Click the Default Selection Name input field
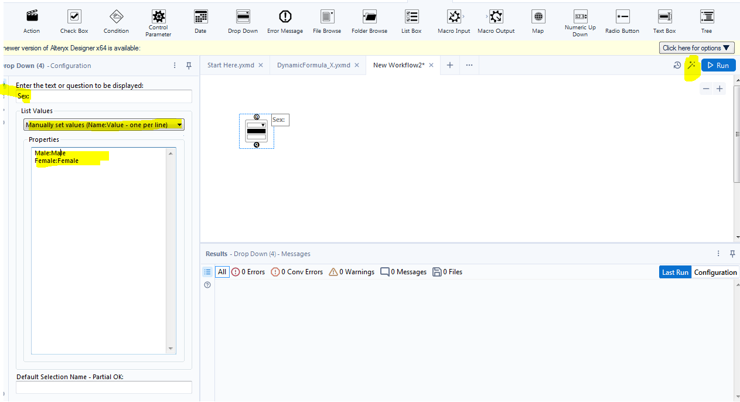 (x=103, y=387)
